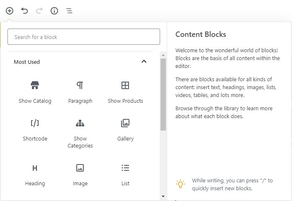Insert the Show Categories block

tap(80, 133)
